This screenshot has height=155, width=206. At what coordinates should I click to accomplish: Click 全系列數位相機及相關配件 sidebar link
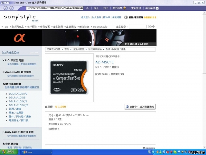21,76
